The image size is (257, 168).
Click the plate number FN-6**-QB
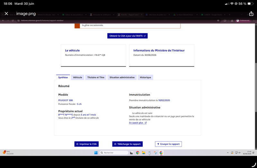point(100,55)
